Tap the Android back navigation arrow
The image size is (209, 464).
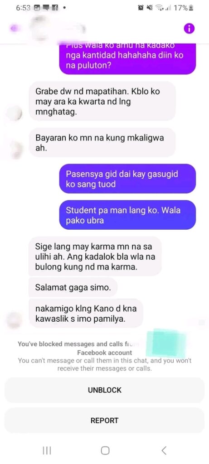164,450
